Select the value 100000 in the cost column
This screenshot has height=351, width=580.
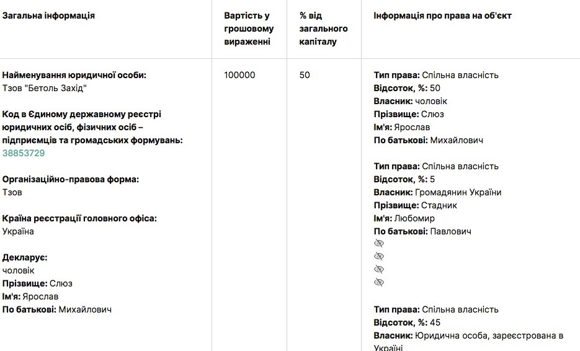[x=239, y=75]
